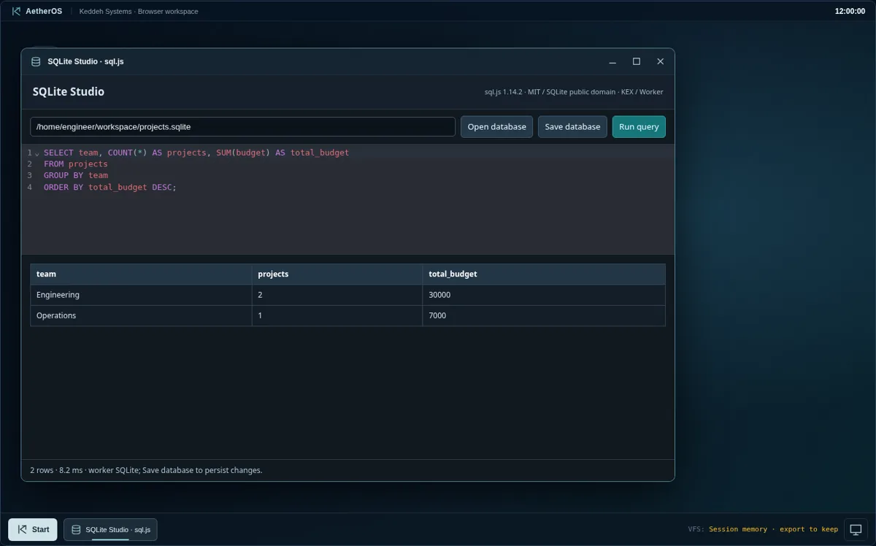Screen dimensions: 876x546
Task: Click the '2 rows · 8.2 ms' status text
Action: [x=56, y=470]
